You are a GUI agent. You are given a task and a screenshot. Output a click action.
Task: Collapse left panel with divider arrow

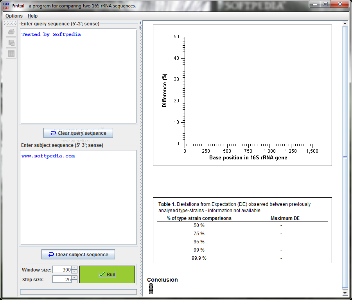140,23
